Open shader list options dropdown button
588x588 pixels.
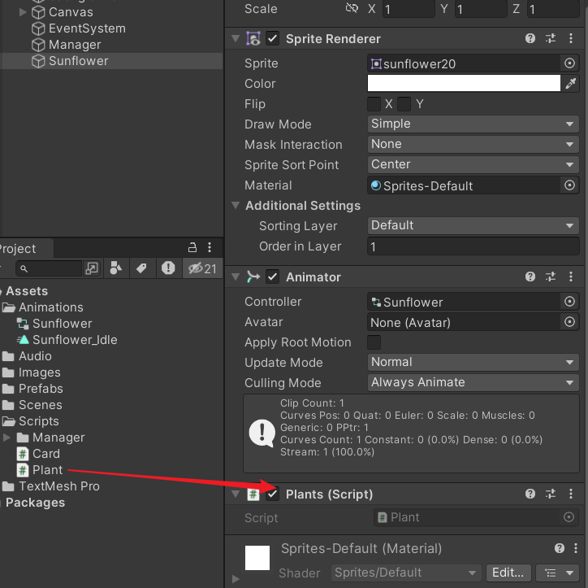[559, 573]
